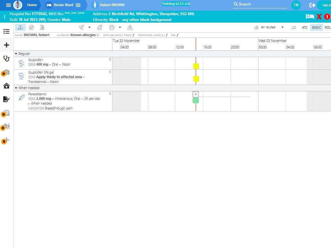
Task: Open Robert BROWN patient tab
Action: pos(112,5)
